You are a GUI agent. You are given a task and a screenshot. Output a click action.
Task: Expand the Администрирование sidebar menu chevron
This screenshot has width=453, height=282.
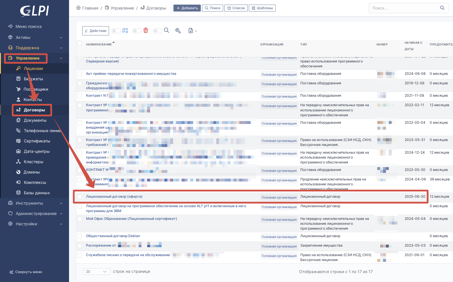(x=61, y=214)
